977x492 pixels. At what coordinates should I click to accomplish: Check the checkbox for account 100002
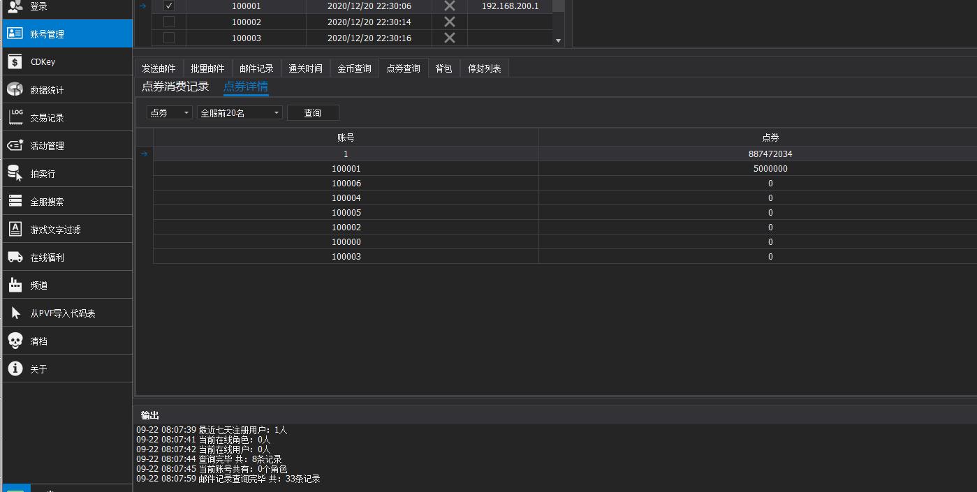coord(169,22)
